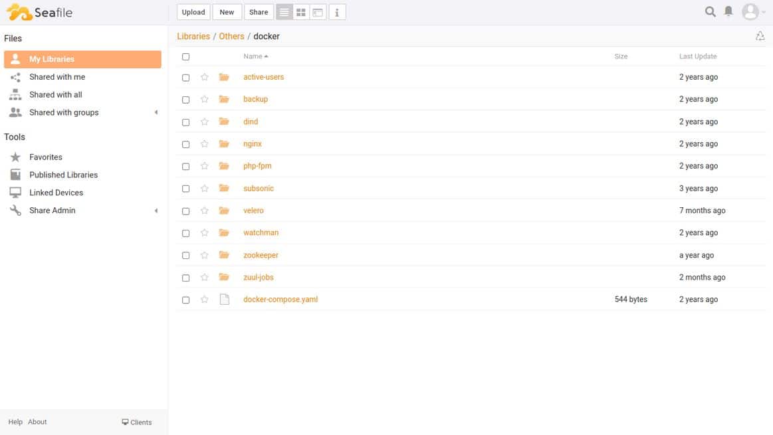773x435 pixels.
Task: Check the box for velero folder
Action: (x=186, y=211)
